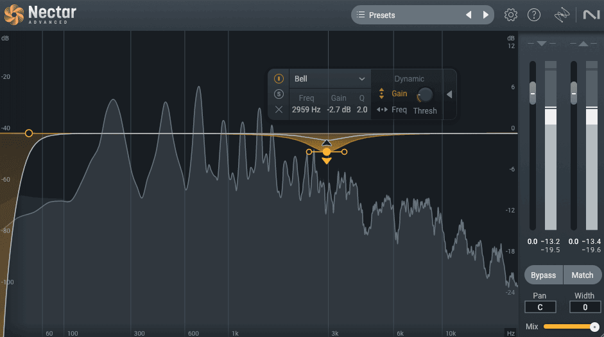Toggle the EQ band power button
This screenshot has height=337, width=604.
(x=279, y=78)
